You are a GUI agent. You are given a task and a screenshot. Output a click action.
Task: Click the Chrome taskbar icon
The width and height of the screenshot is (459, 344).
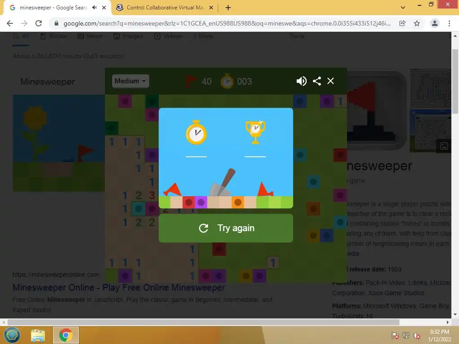pos(65,335)
